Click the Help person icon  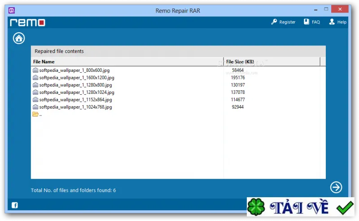pyautogui.click(x=332, y=22)
